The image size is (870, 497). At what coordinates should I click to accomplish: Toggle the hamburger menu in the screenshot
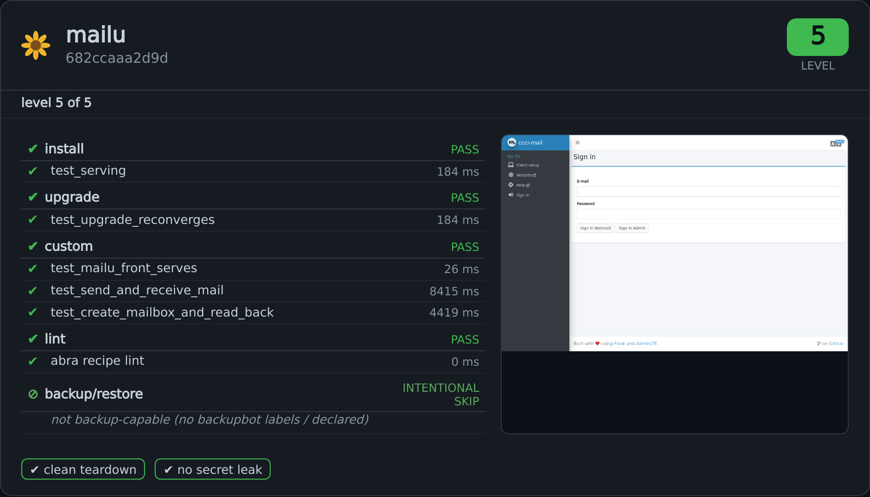point(577,143)
